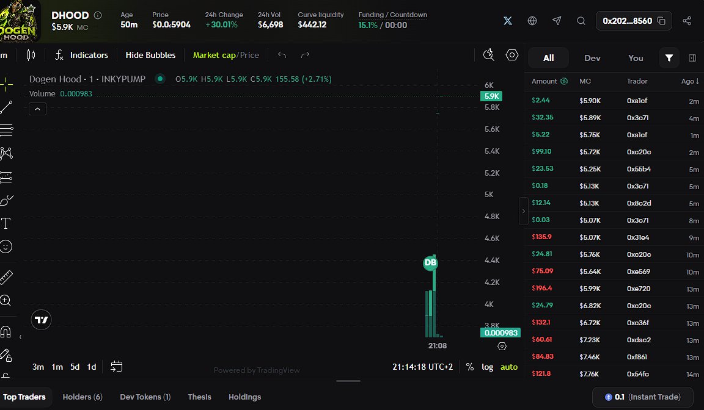Open chart settings hexagon icon
The image size is (704, 410).
[512, 55]
